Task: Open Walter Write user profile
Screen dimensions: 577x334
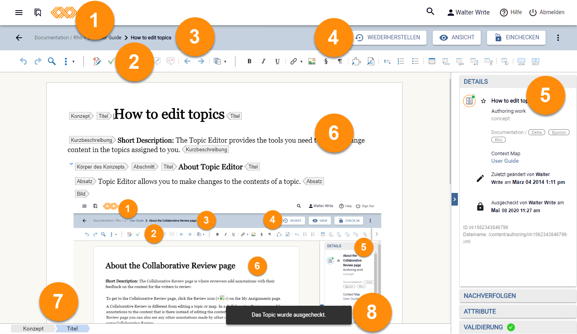Action: point(469,13)
